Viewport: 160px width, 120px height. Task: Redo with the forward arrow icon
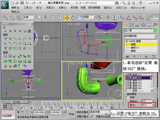click(34, 3)
